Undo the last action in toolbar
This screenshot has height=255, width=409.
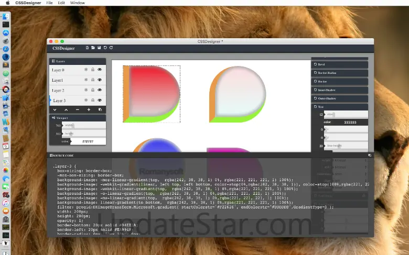tap(105, 48)
